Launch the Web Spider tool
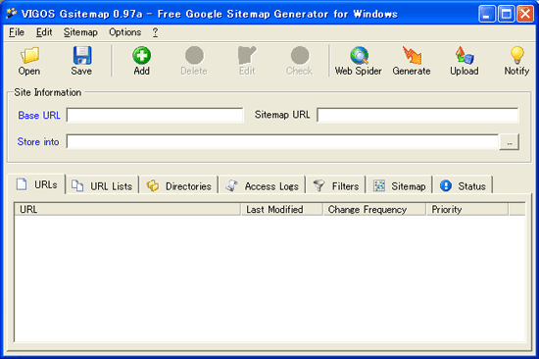The width and height of the screenshot is (539, 359). pyautogui.click(x=359, y=61)
